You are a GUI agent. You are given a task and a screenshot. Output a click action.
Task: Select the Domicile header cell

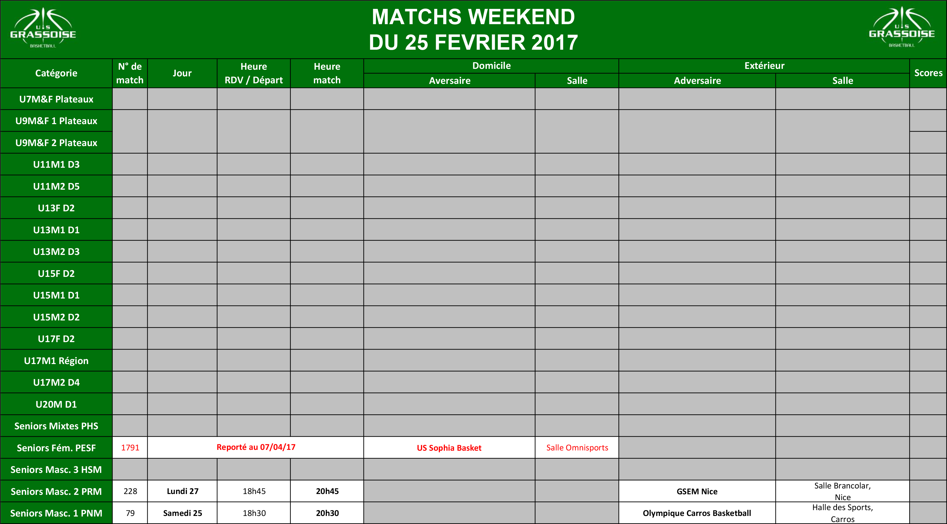click(491, 66)
